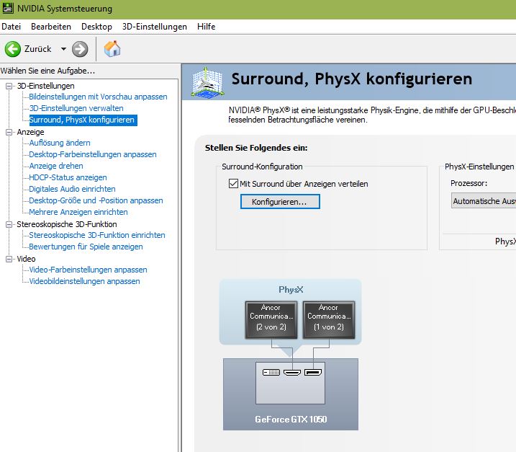Click the PhysX label in diagram
The width and height of the screenshot is (516, 452).
pos(291,290)
